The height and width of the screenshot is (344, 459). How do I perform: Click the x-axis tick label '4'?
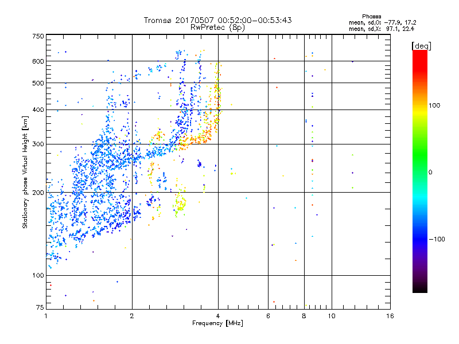click(218, 316)
